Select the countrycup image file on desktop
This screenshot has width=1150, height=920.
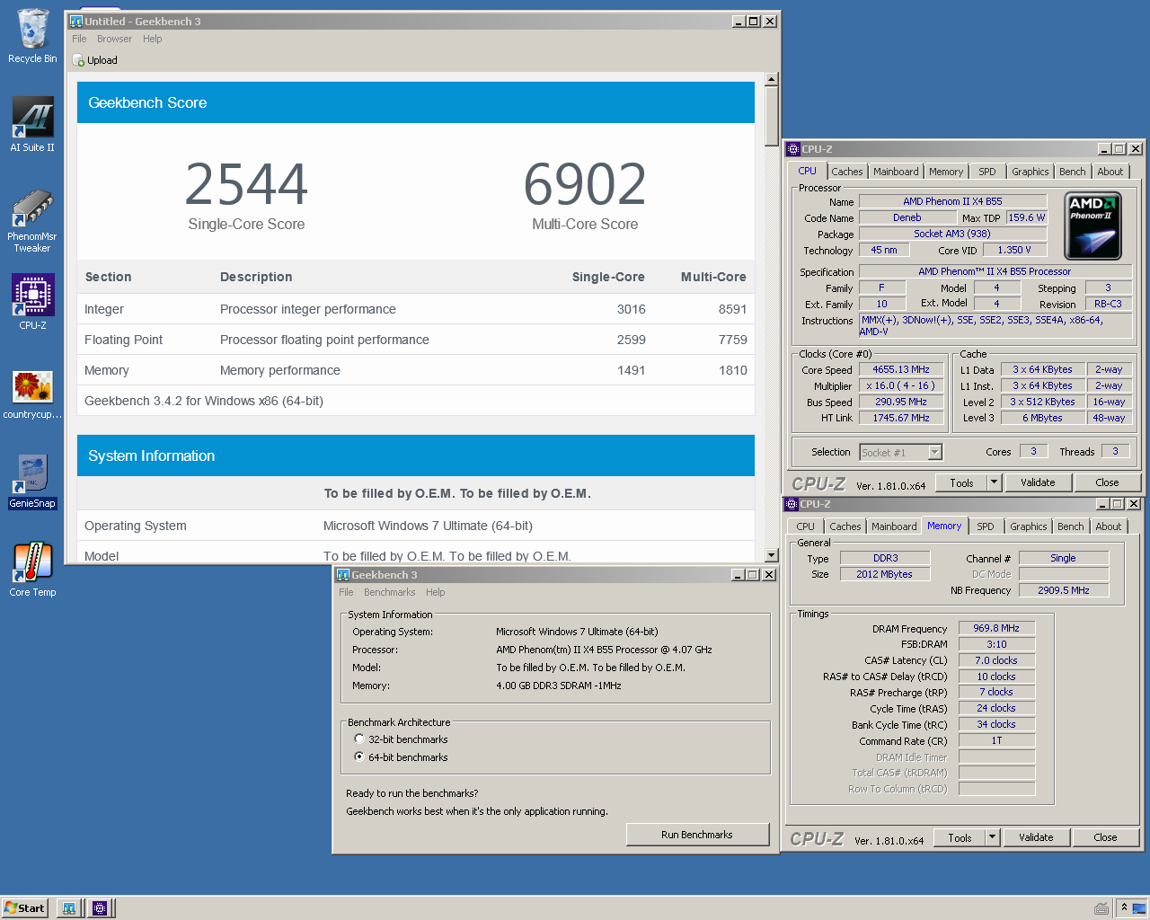coord(32,394)
